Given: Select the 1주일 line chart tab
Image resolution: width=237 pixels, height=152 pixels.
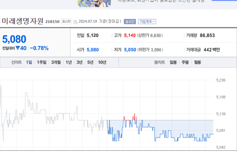Looking at the screenshot, I should click(42, 62).
